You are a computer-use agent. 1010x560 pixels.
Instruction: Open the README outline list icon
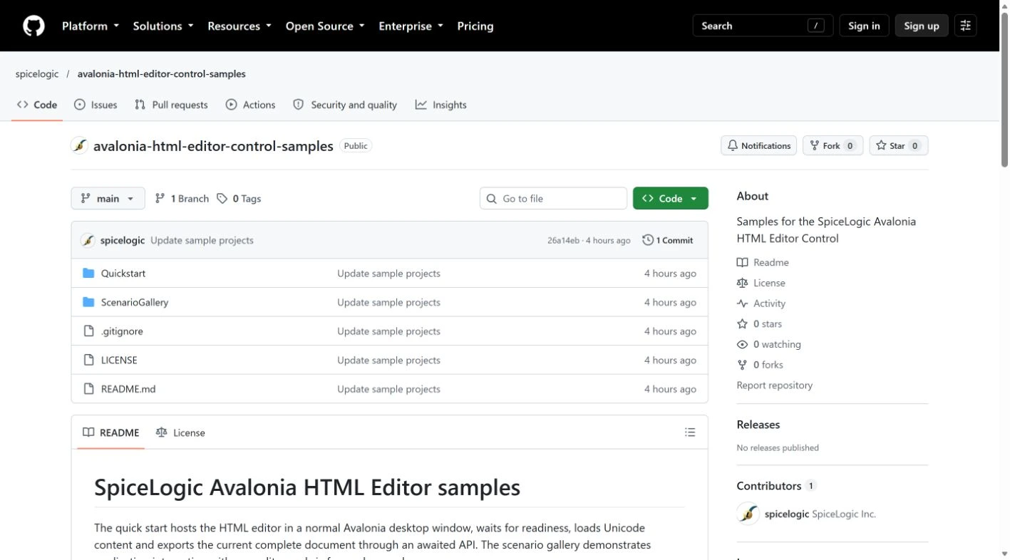(690, 432)
